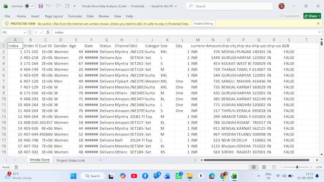Click the vertical scrollbar down arrow
Viewport: 324px width, 182px height.
(322, 154)
